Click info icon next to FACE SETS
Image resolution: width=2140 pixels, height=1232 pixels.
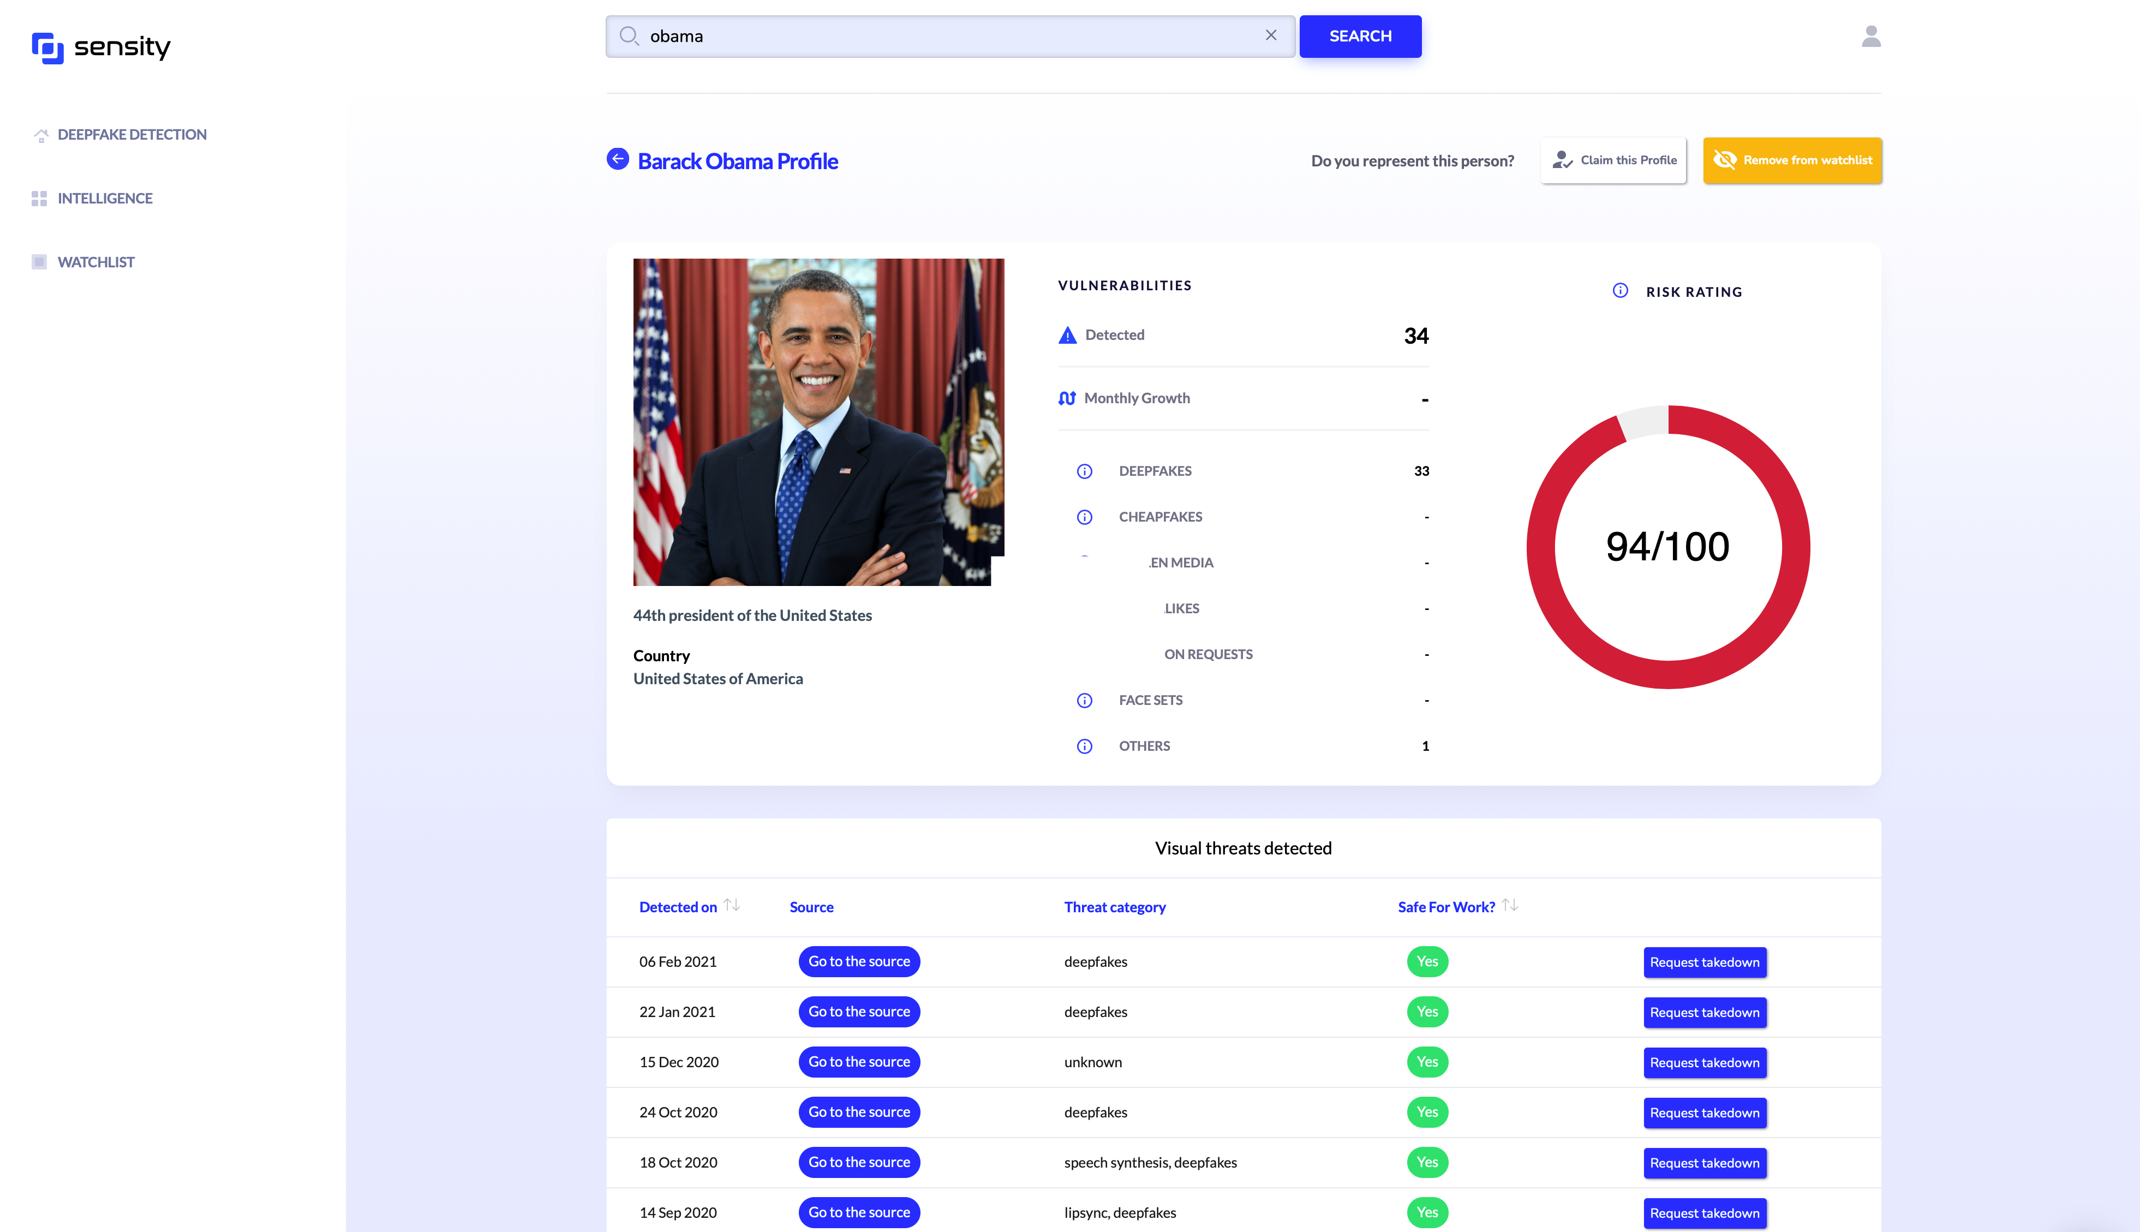click(1084, 701)
